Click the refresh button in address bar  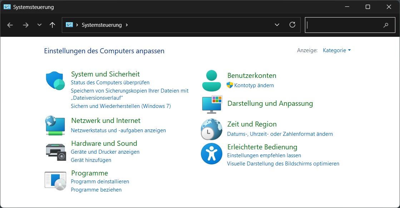coord(292,25)
